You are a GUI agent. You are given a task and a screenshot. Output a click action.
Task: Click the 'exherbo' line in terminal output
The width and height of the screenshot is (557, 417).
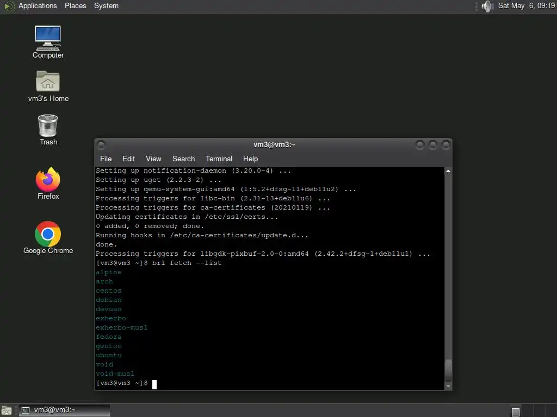(111, 318)
